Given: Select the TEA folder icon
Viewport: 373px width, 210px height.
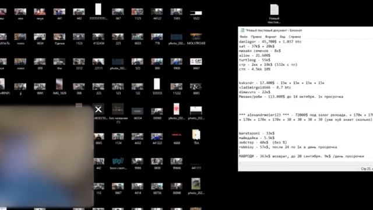Looking at the screenshot, I should coord(196,136).
